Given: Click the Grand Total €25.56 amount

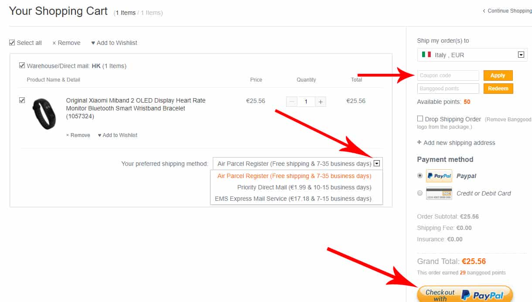Looking at the screenshot, I should 474,261.
